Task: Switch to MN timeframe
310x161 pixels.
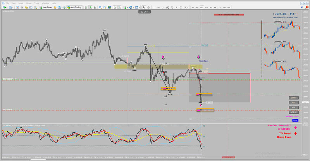Action: (x=229, y=7)
